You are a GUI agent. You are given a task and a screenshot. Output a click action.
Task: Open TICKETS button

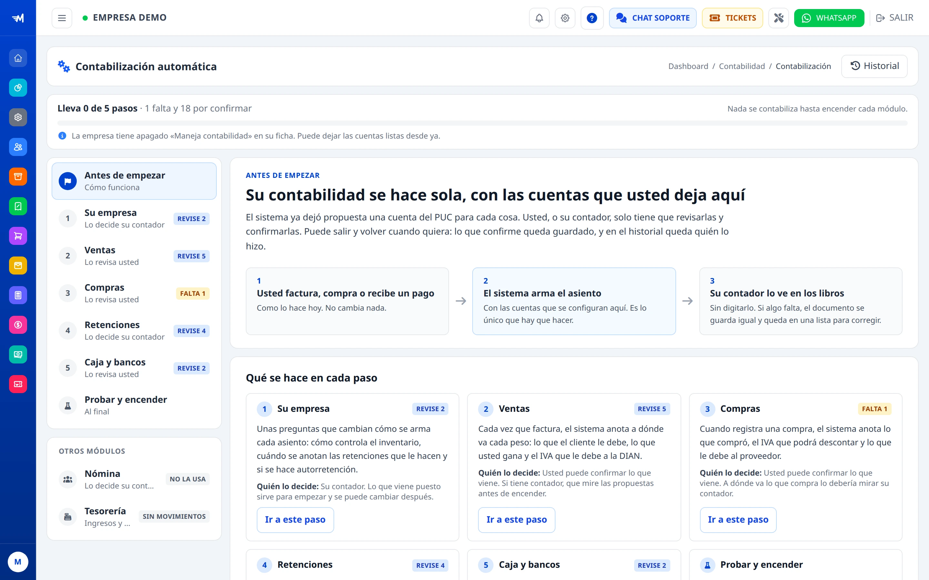pyautogui.click(x=732, y=18)
